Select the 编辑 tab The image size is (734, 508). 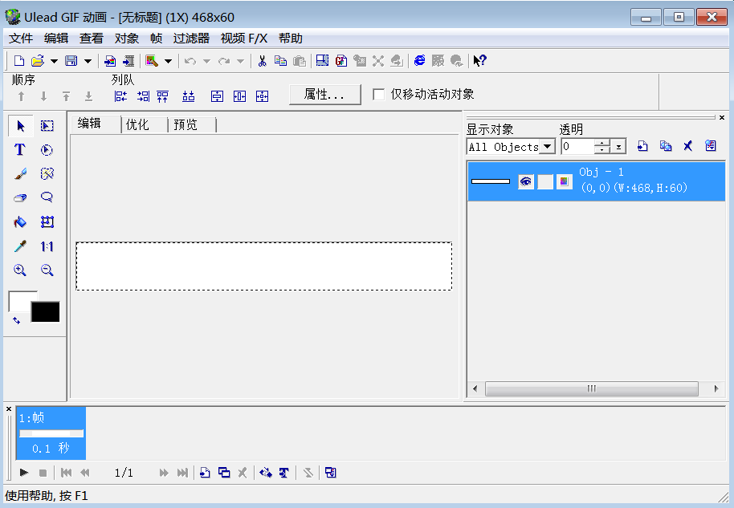(96, 124)
